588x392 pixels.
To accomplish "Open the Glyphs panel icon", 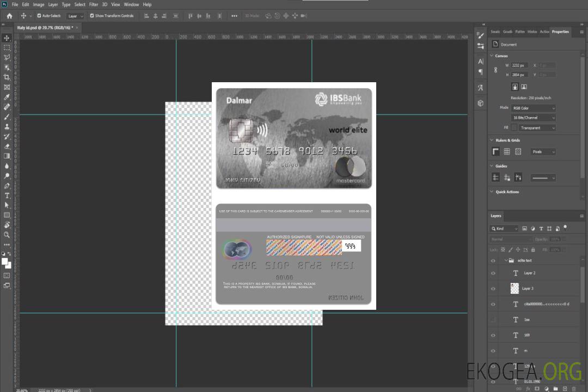I will coord(480,87).
